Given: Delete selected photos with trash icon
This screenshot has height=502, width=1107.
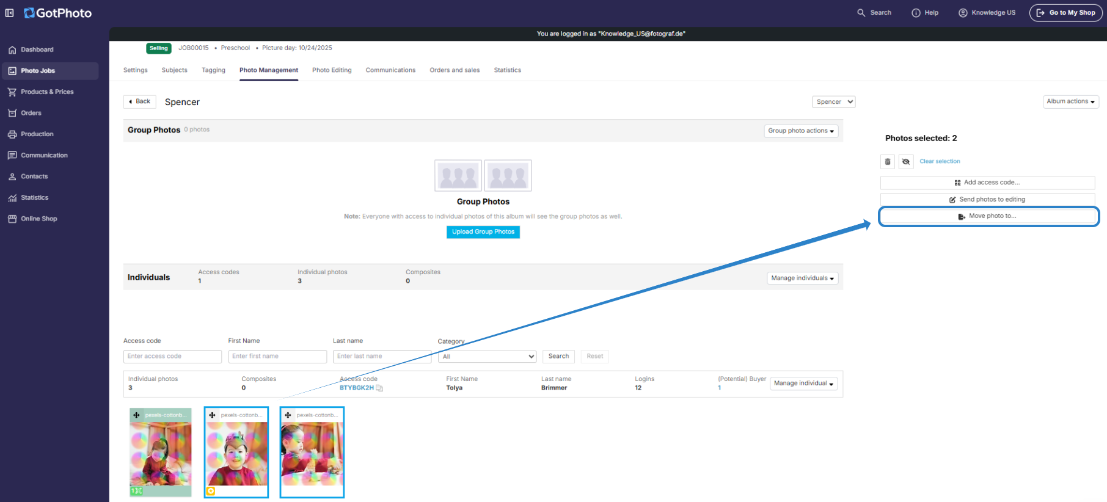Looking at the screenshot, I should tap(888, 162).
